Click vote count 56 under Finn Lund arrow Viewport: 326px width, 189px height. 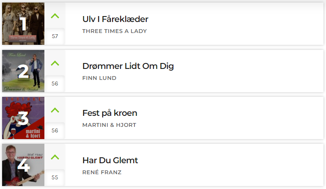[x=55, y=84]
